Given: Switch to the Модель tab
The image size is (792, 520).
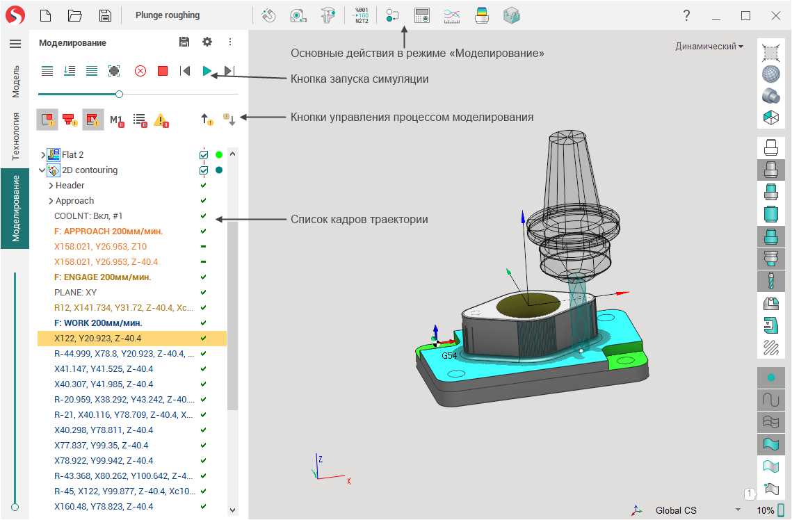Looking at the screenshot, I should (15, 81).
